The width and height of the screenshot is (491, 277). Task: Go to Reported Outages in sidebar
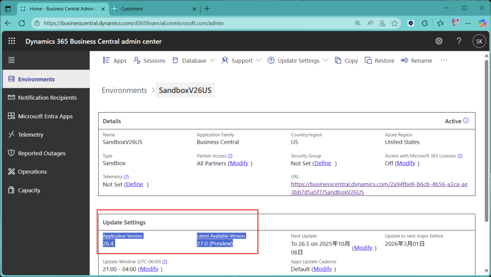42,153
